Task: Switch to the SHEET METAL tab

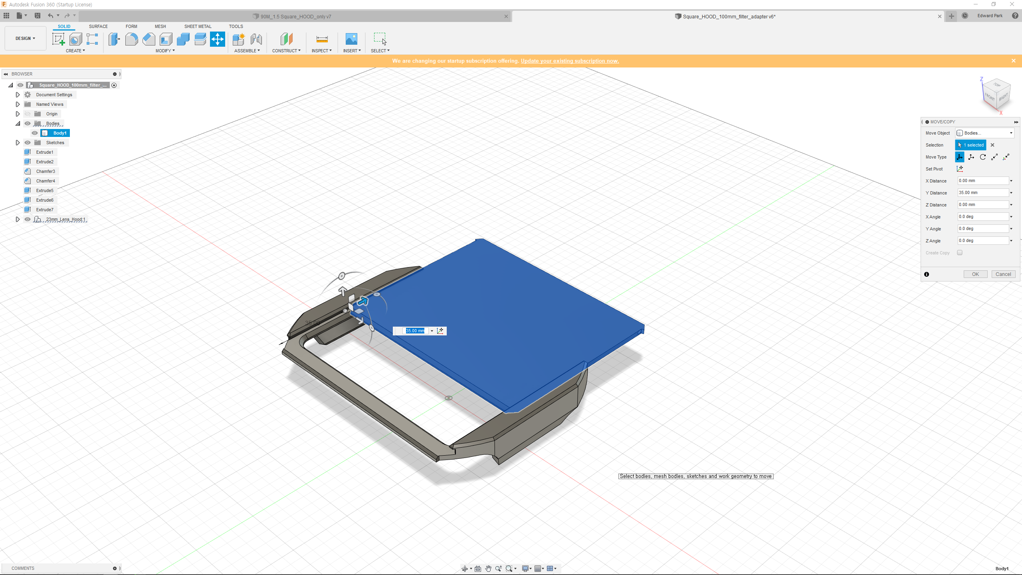Action: click(198, 26)
